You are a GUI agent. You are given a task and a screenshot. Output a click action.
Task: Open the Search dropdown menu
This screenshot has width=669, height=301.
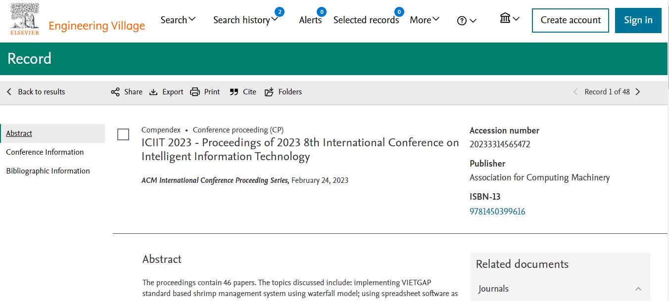pyautogui.click(x=178, y=20)
